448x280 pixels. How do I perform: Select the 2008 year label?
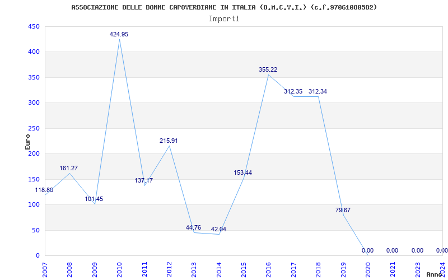tap(69, 270)
